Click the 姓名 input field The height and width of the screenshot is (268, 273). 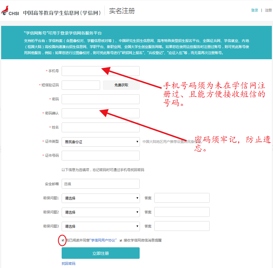pos(100,127)
